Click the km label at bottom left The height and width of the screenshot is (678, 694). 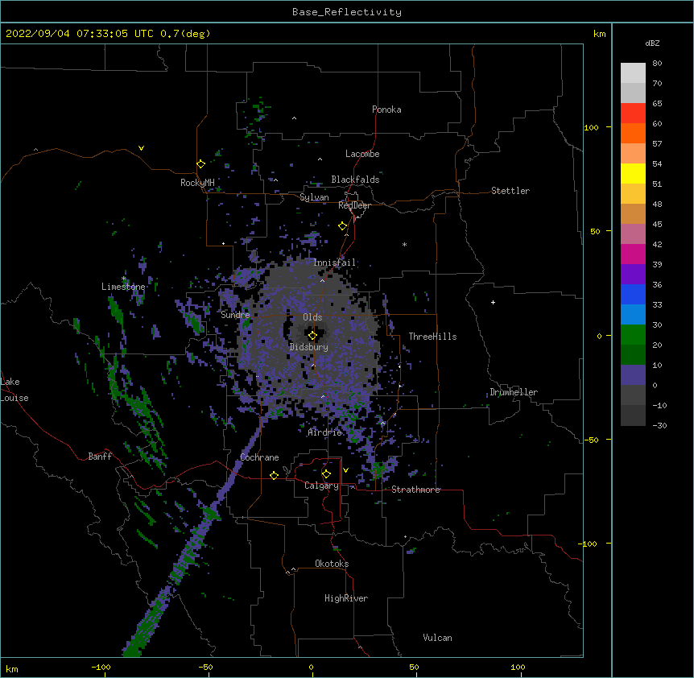tap(12, 669)
